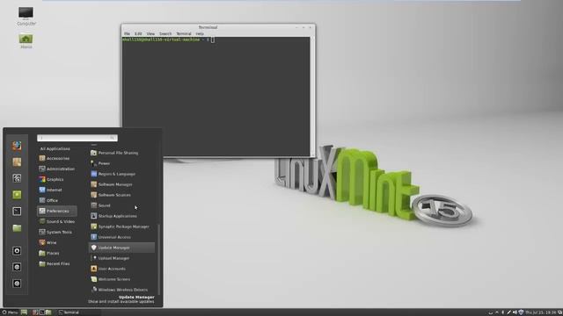The height and width of the screenshot is (316, 563).
Task: Open the Edit menu in Terminal
Action: [x=138, y=33]
